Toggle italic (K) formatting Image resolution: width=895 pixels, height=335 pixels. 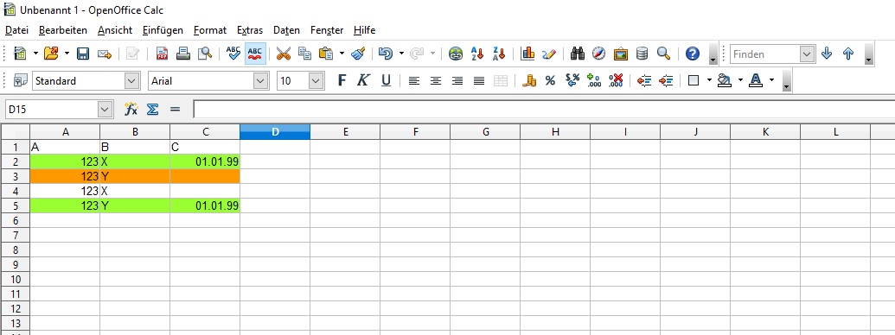pos(363,81)
